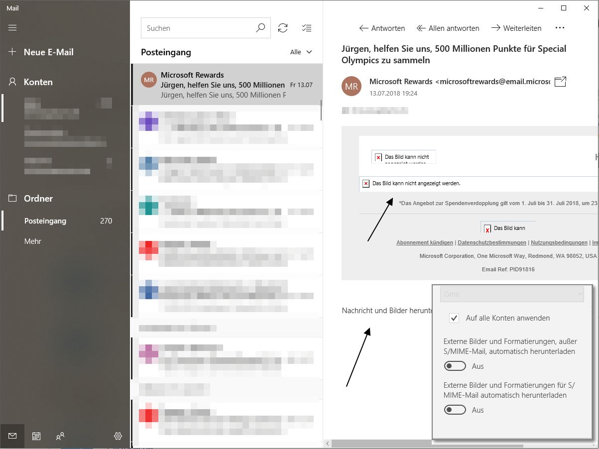Open the Datenschutzbestimmungen link

[492, 242]
